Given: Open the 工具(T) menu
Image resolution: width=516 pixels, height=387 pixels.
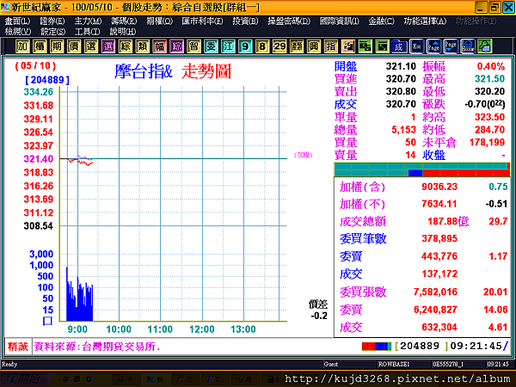Looking at the screenshot, I should 87,32.
